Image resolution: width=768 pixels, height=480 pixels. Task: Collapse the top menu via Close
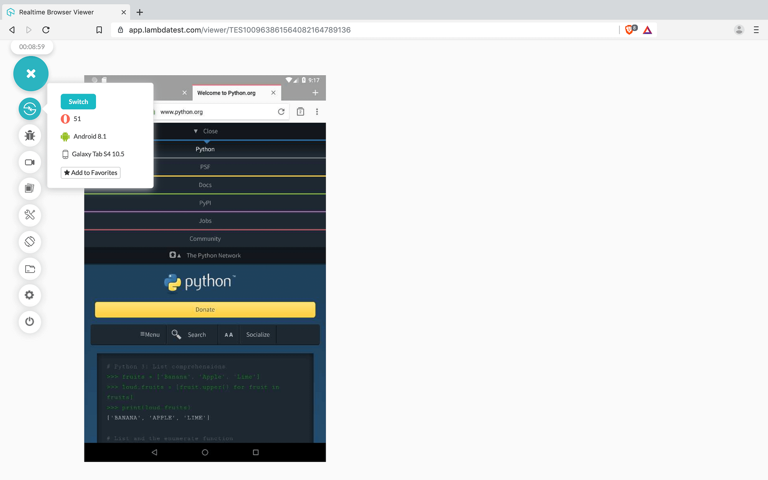(205, 131)
